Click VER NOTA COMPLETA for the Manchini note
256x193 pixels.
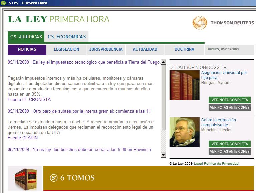click(x=230, y=144)
